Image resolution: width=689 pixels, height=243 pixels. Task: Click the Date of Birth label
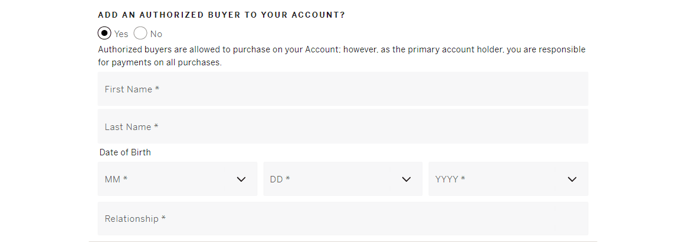pyautogui.click(x=125, y=152)
